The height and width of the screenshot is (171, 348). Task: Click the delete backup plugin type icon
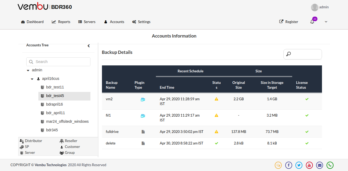point(143,143)
